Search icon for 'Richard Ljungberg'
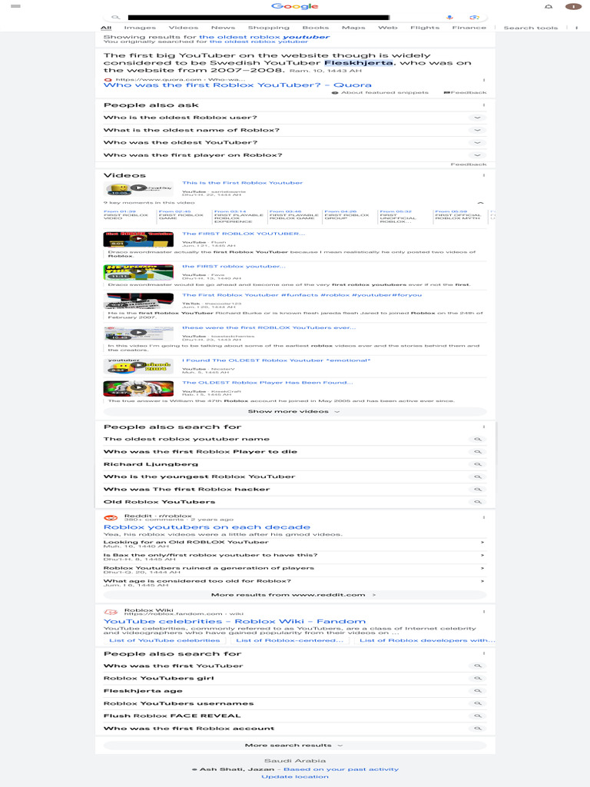 pyautogui.click(x=478, y=464)
